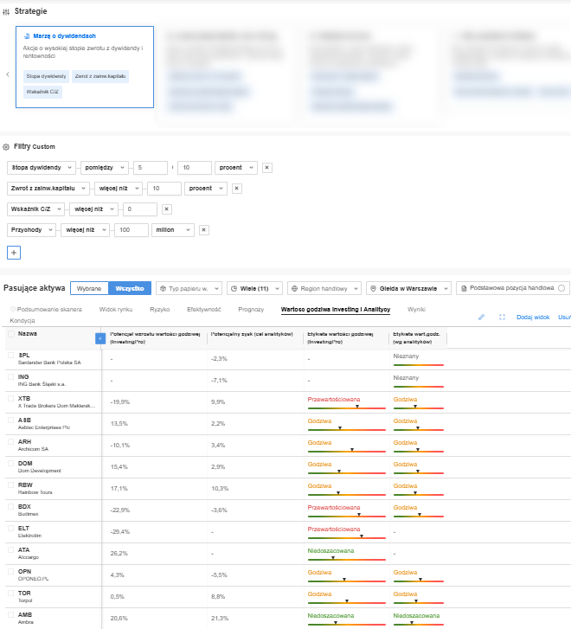Check the select-all checkbox beside Nazwa

point(11,334)
